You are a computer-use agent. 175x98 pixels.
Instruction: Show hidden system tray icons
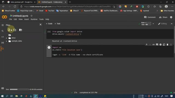coord(146,96)
